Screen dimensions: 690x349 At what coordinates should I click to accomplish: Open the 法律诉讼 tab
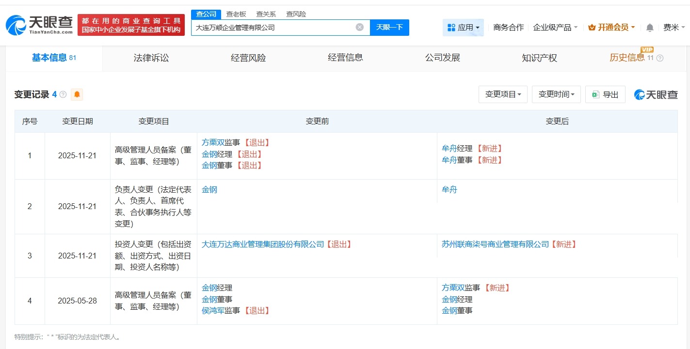pyautogui.click(x=151, y=58)
